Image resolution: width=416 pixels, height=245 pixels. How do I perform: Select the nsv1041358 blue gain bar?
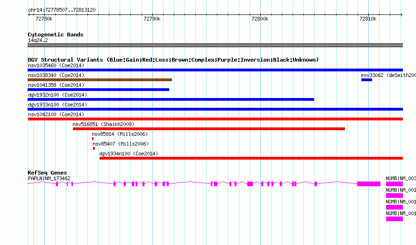tap(99, 90)
